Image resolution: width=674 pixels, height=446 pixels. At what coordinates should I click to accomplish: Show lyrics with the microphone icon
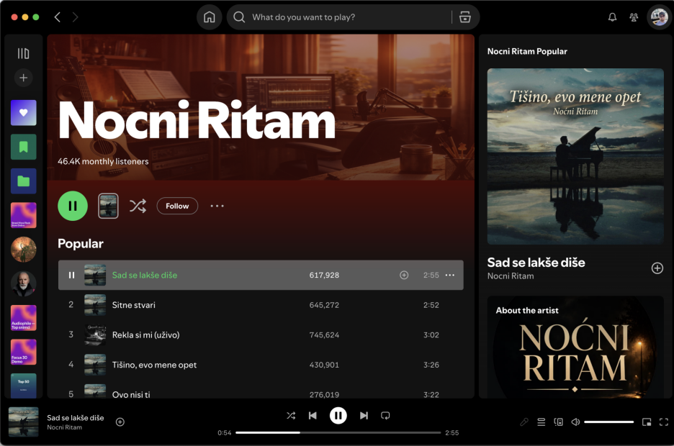[524, 422]
